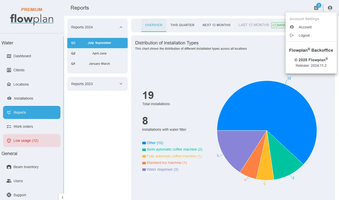The image size is (339, 200).
Task: Click the Installations icon in the sidebar
Action: [9, 98]
